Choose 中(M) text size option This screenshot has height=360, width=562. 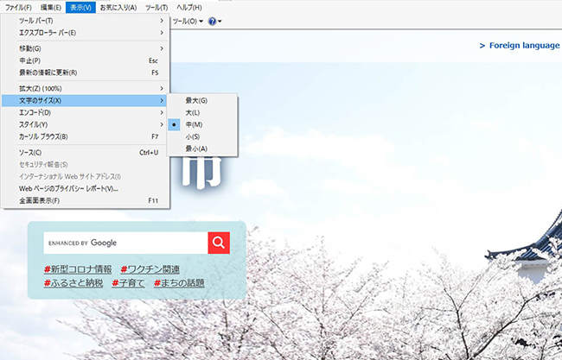[x=194, y=125]
